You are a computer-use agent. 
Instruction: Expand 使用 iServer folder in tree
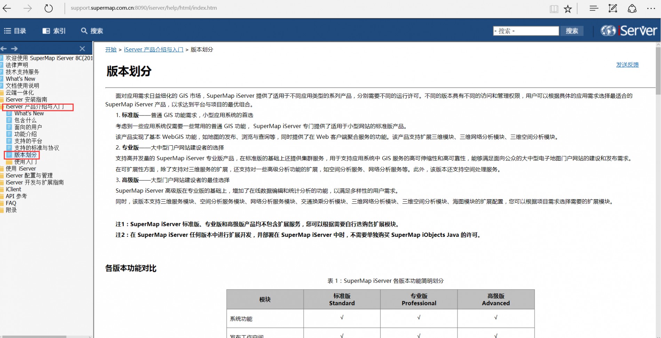point(21,169)
